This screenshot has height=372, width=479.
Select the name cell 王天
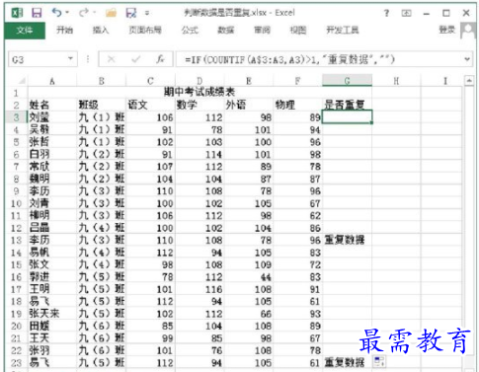pos(52,338)
